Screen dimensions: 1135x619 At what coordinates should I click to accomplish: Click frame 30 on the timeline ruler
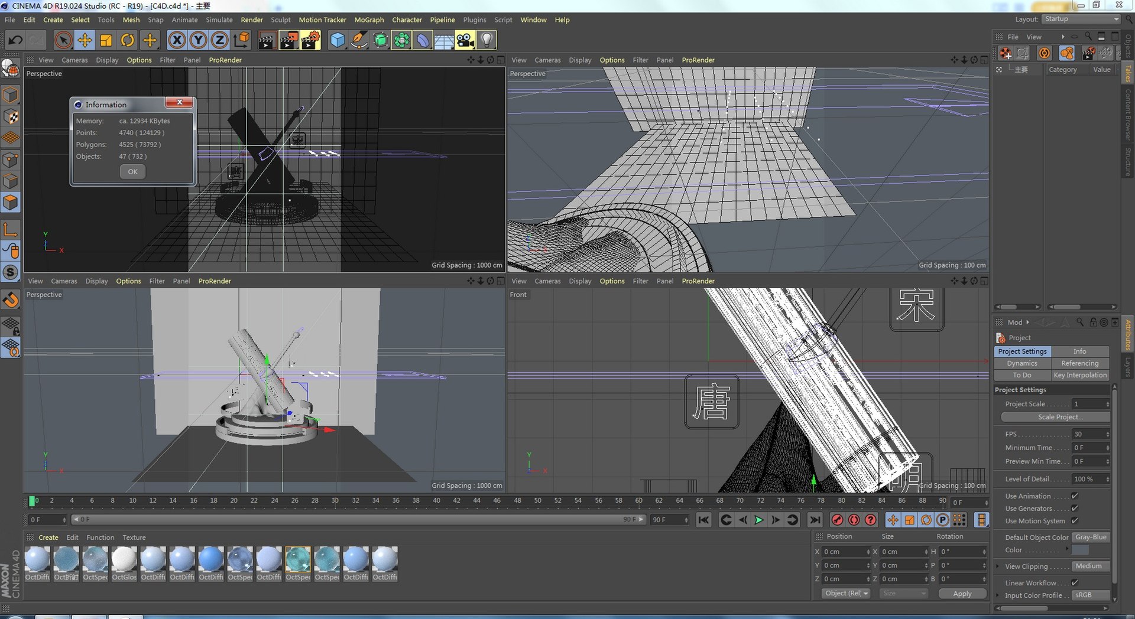(x=335, y=501)
